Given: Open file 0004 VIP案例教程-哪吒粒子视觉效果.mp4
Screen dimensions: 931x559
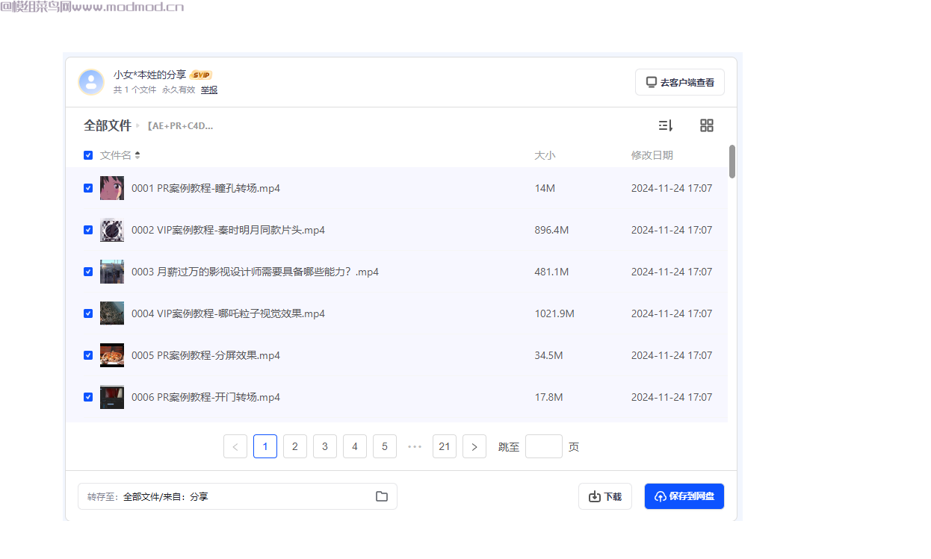Looking at the screenshot, I should 228,313.
